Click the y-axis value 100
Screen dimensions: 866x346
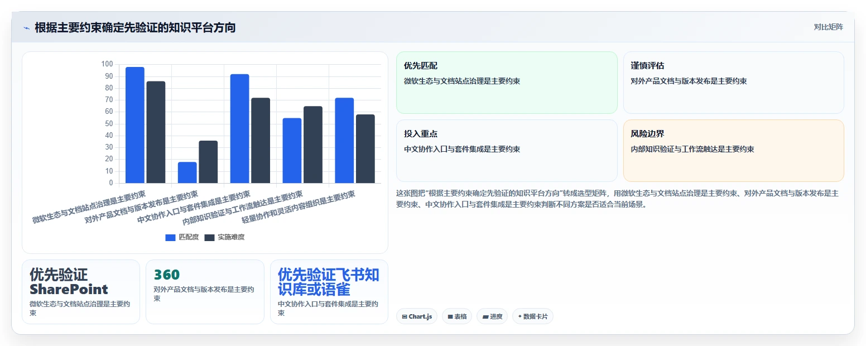[107, 64]
